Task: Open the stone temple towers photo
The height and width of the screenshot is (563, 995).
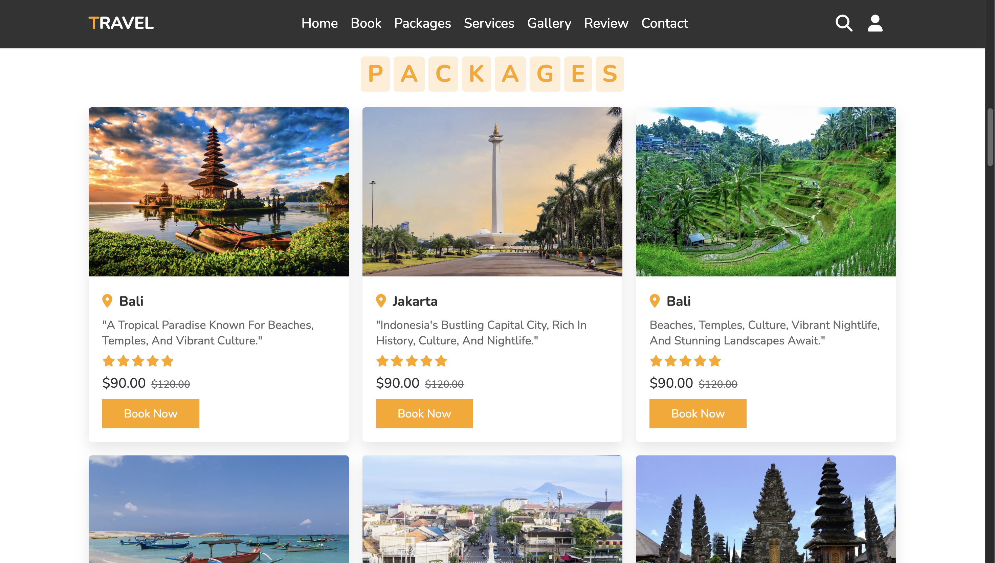Action: pyautogui.click(x=766, y=509)
